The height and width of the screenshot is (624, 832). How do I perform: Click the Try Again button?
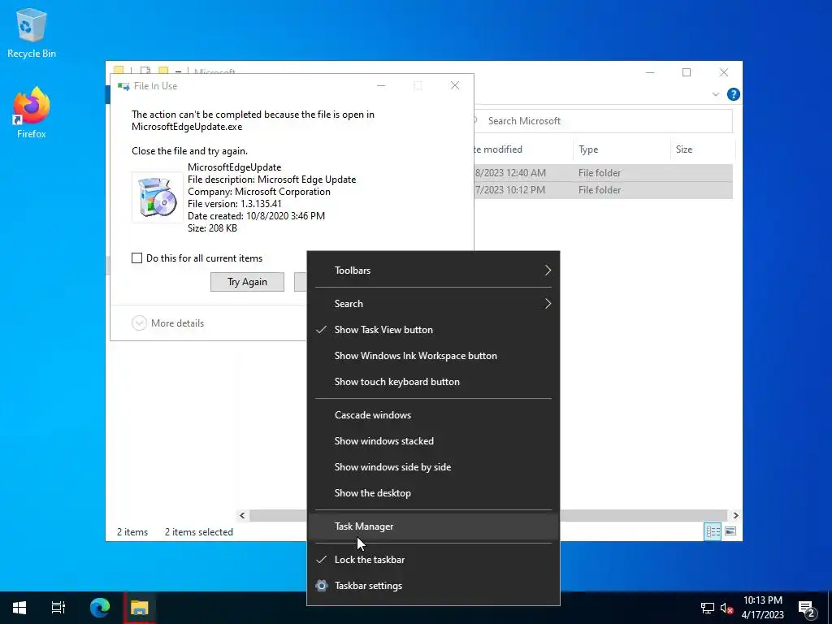[247, 282]
